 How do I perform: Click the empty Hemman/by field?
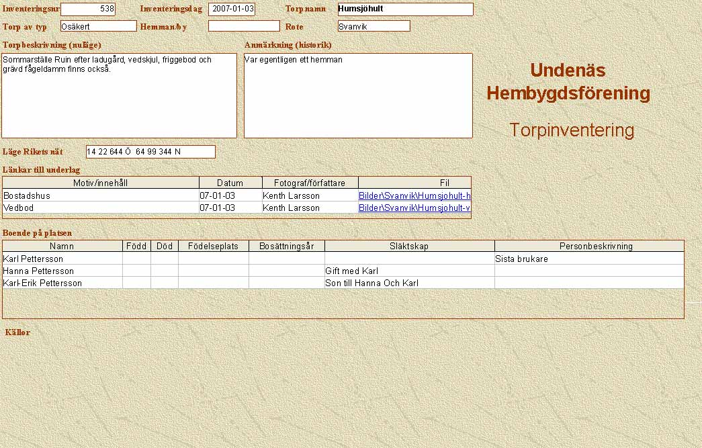[243, 26]
